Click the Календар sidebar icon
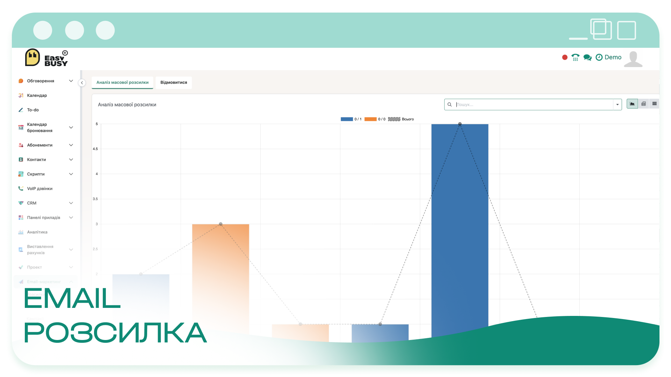The width and height of the screenshot is (671, 377). click(21, 95)
